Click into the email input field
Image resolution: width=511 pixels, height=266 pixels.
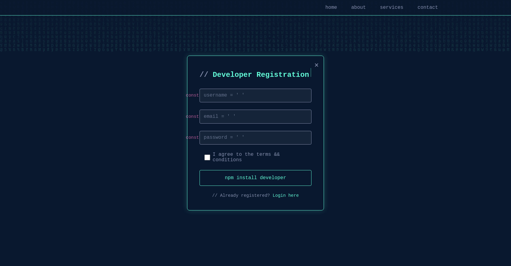255,117
